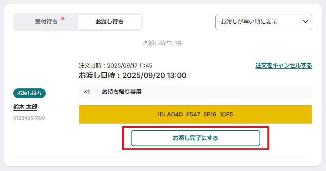Click the 注文日時 2025/09/17 11:45 text
The image size is (326, 171).
115,66
